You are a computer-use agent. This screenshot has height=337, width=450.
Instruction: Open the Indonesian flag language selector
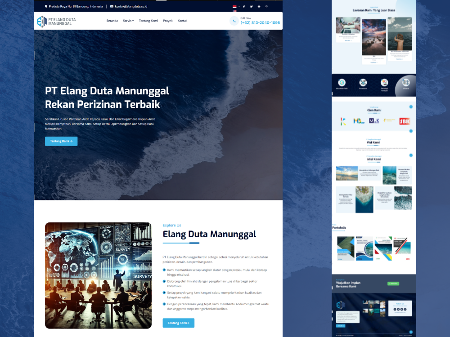(234, 7)
